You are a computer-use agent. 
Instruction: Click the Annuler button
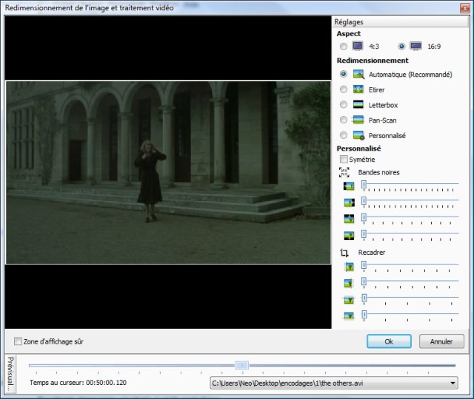pyautogui.click(x=441, y=341)
